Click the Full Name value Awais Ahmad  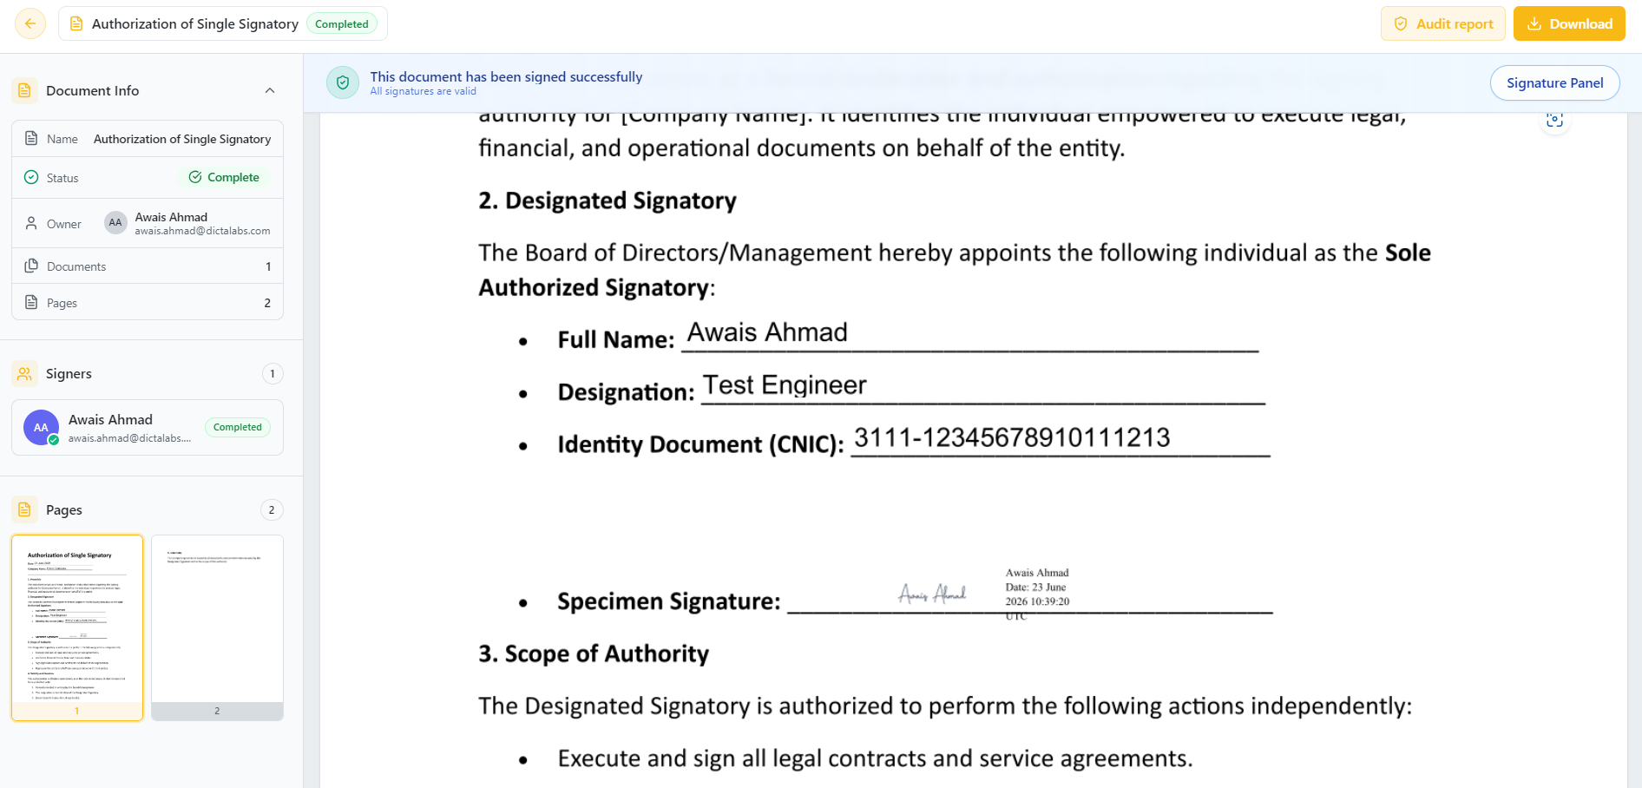767,332
